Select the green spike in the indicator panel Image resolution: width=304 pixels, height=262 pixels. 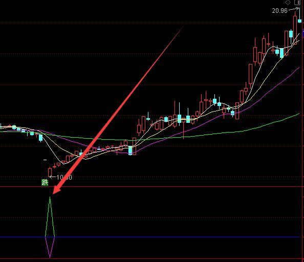(x=50, y=216)
